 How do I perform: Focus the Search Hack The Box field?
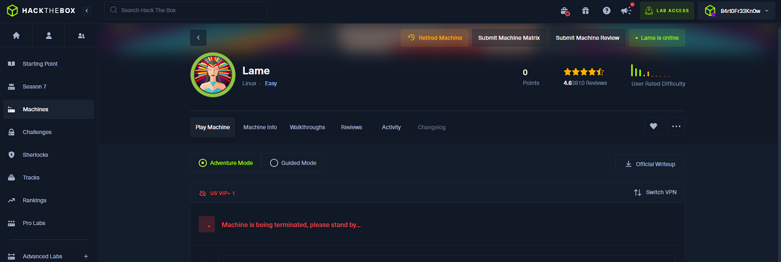(x=185, y=10)
